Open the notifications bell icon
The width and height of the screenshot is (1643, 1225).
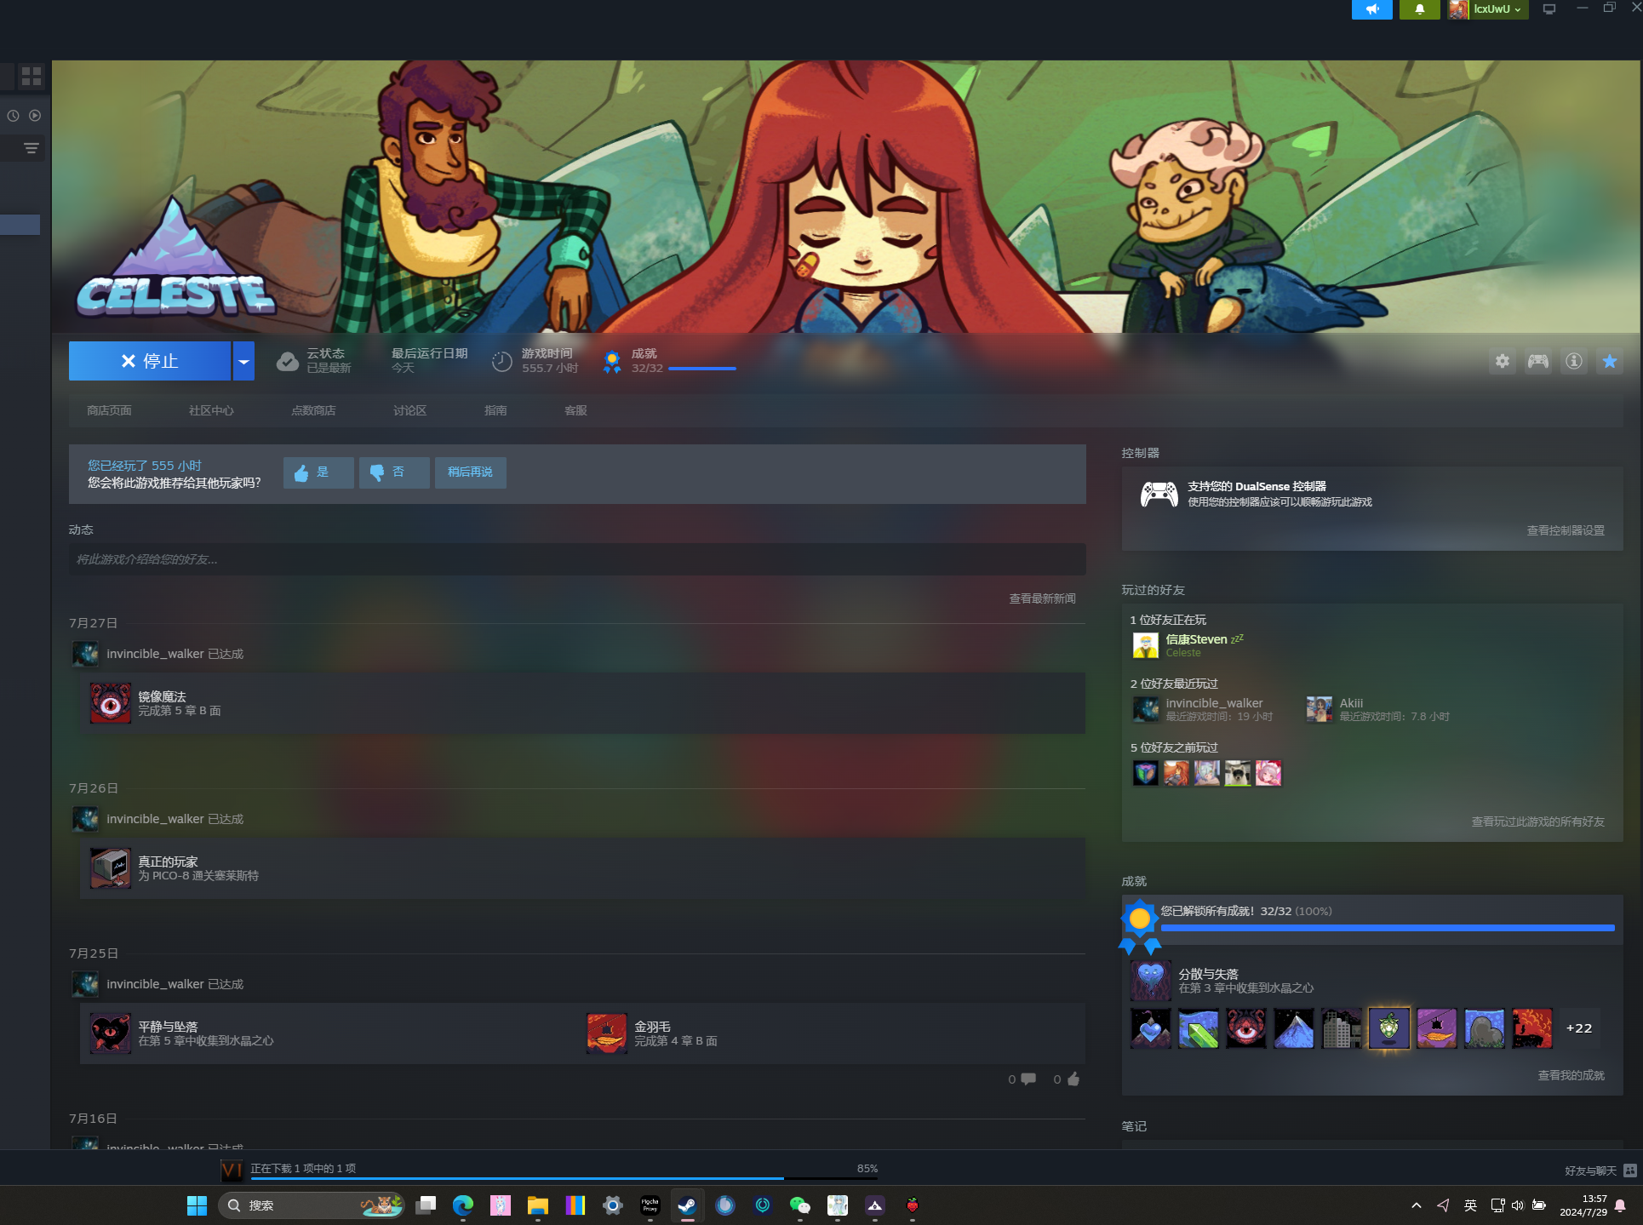(1419, 9)
